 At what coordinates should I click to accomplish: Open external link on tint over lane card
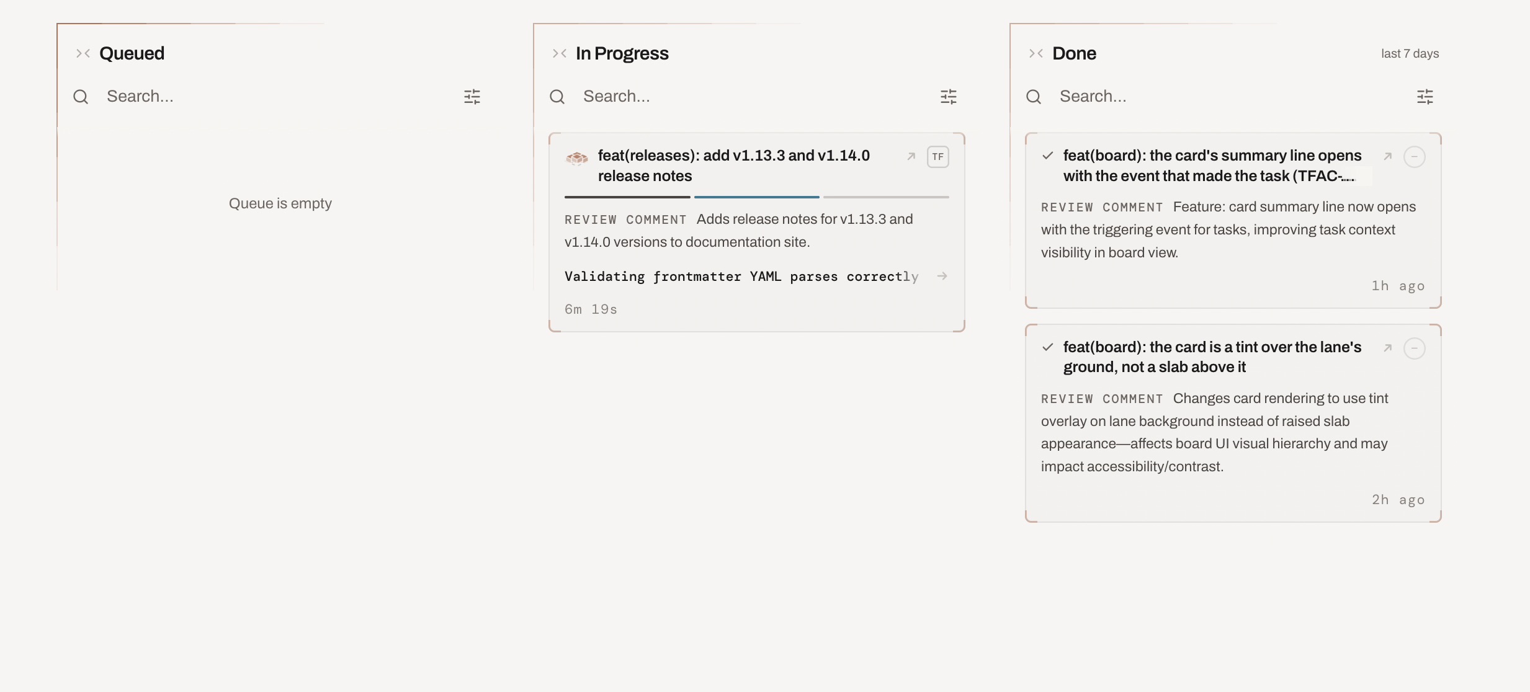1388,348
